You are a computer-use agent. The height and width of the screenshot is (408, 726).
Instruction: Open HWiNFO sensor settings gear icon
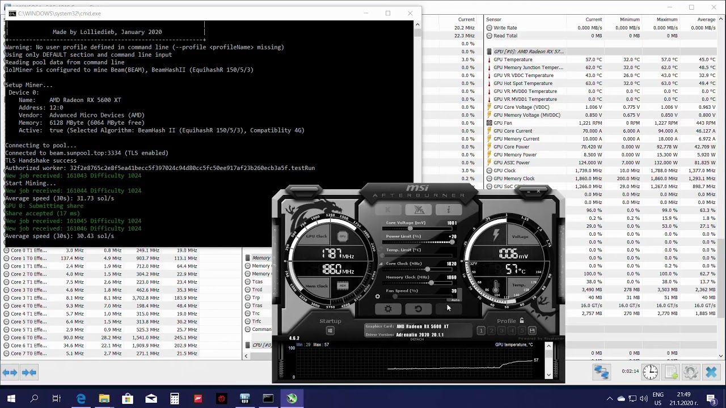690,372
